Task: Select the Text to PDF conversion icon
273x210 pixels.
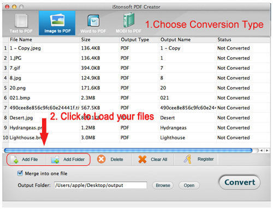Action: point(21,21)
